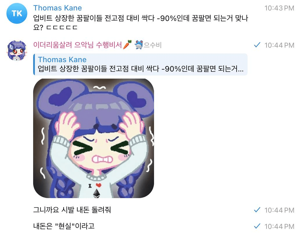Click the Ethereum logo on the sticker

pos(96,193)
